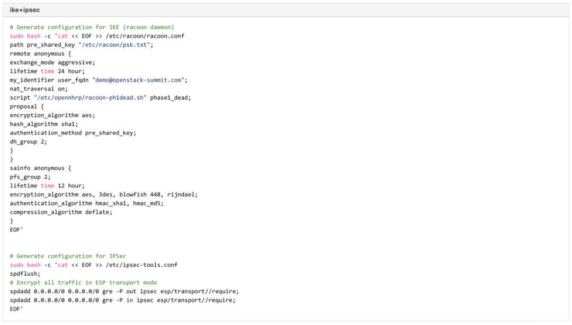The image size is (572, 325).
Task: Click the "spdflush;" line
Action: [x=25, y=274]
